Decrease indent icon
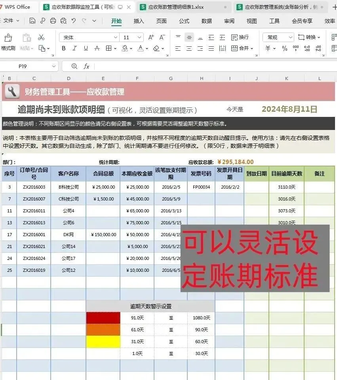 (x=211, y=37)
